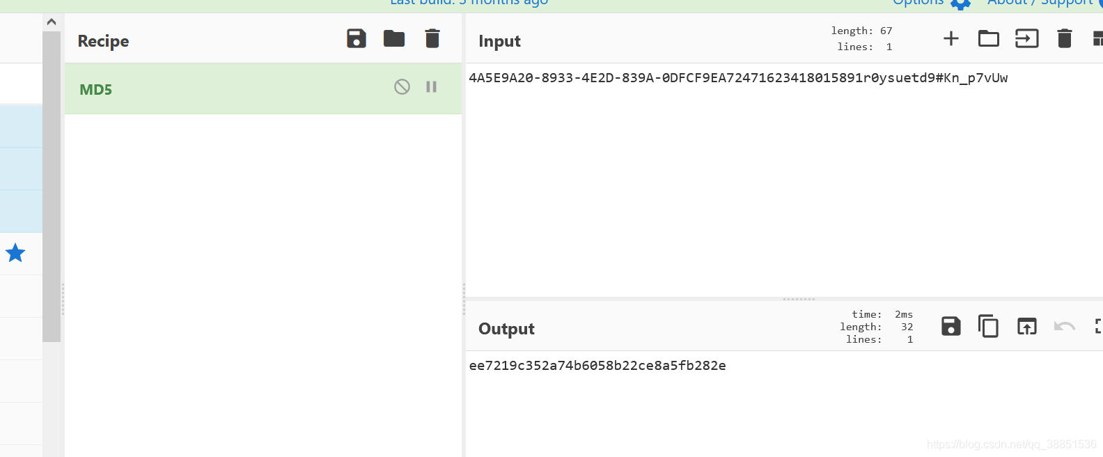Collapse up arrow above operations list
Screen dimensions: 1103x457
tap(52, 22)
